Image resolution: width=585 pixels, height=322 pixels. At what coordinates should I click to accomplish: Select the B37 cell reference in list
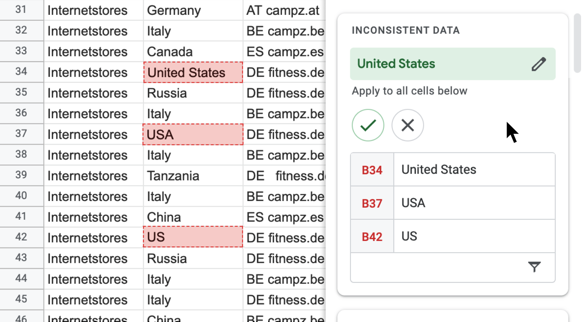point(372,203)
